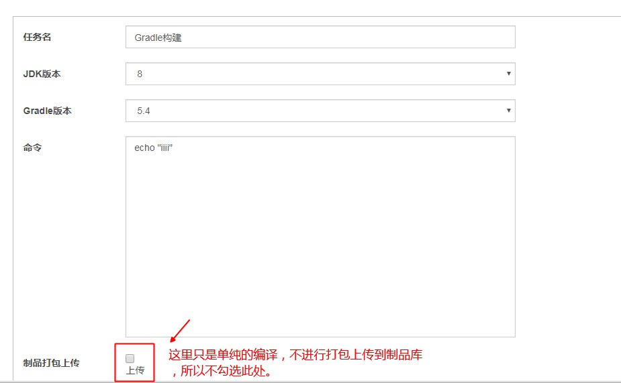Click the 命令 field label

click(32, 148)
